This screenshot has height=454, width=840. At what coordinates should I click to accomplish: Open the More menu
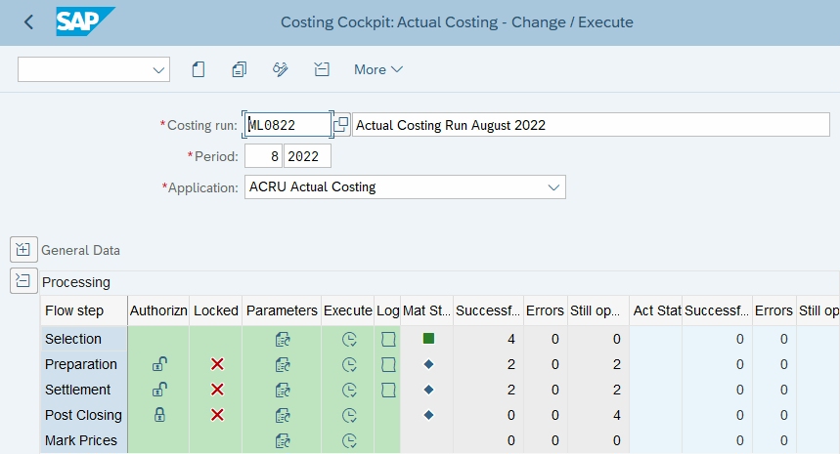click(377, 69)
